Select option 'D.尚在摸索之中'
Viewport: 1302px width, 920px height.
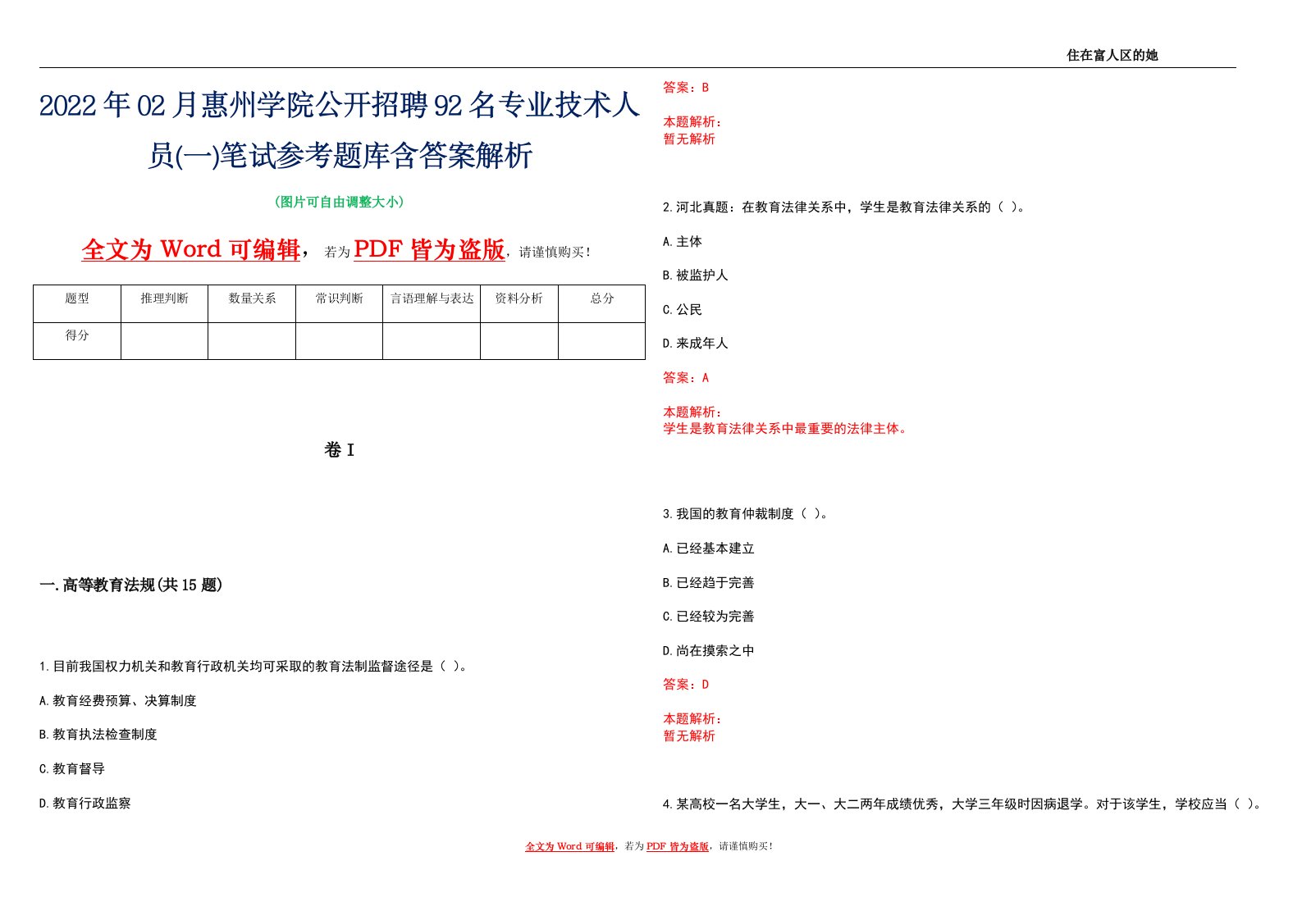point(709,651)
